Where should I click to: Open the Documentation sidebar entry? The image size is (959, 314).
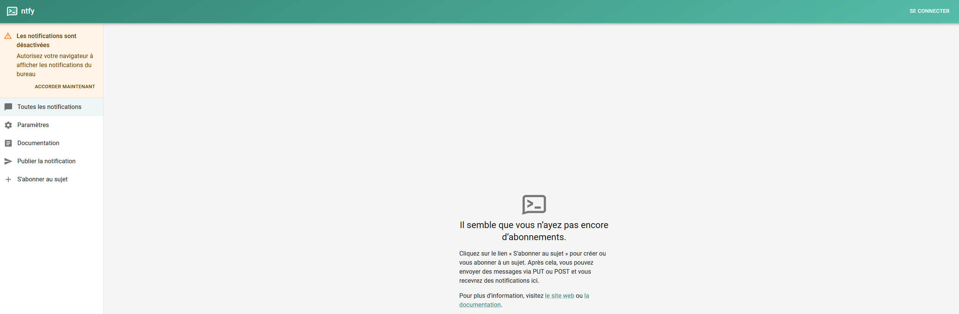coord(38,143)
